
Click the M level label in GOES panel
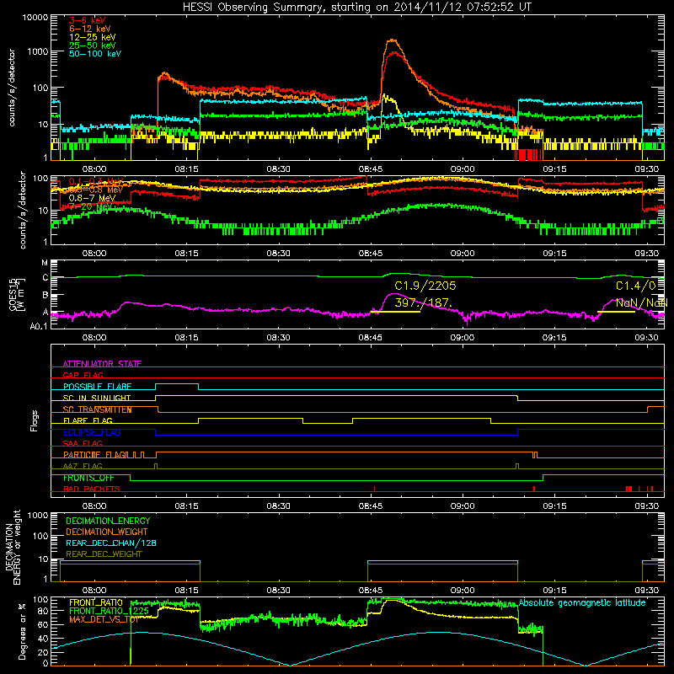pyautogui.click(x=45, y=262)
